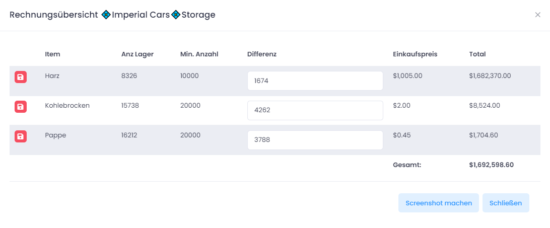Click the Total column header
Viewport: 550px width, 228px height.
click(x=477, y=54)
